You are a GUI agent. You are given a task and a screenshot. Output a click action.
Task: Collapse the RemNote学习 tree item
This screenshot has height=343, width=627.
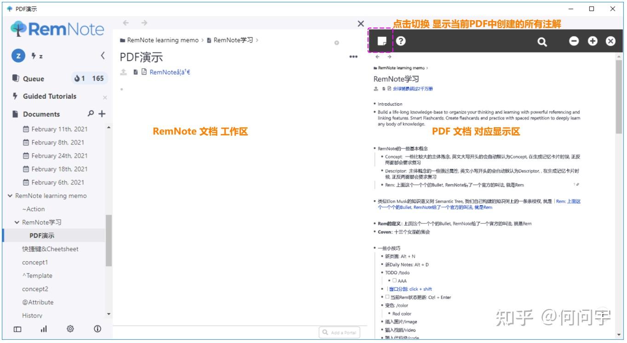pyautogui.click(x=17, y=222)
